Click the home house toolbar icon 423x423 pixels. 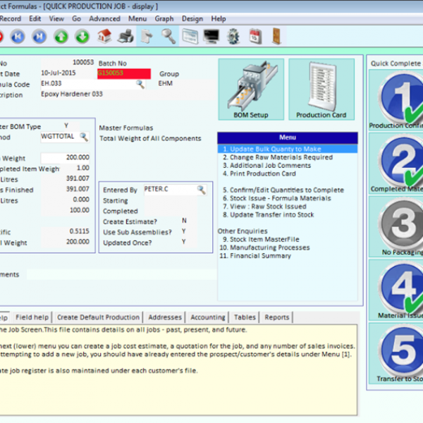click(x=104, y=36)
